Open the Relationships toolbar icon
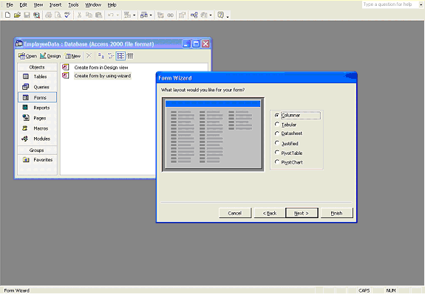Image resolution: width=425 pixels, height=300 pixels. pyautogui.click(x=194, y=15)
